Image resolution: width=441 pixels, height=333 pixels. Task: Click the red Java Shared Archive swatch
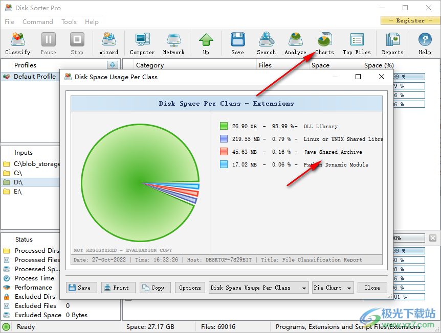(224, 152)
